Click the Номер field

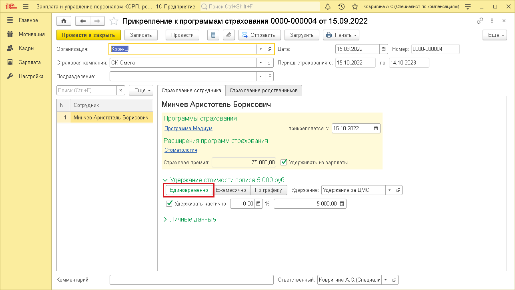point(435,49)
